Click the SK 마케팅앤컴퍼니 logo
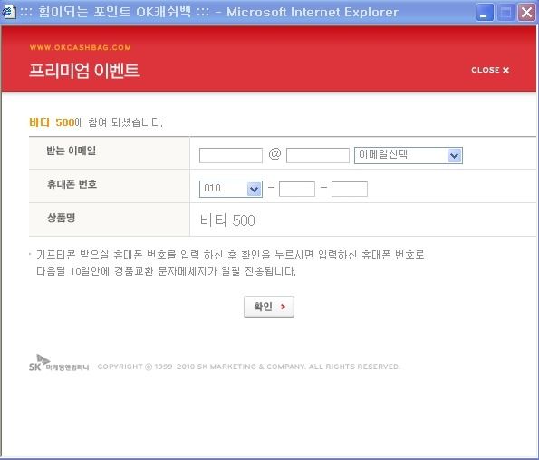539x460 pixels. coord(59,363)
